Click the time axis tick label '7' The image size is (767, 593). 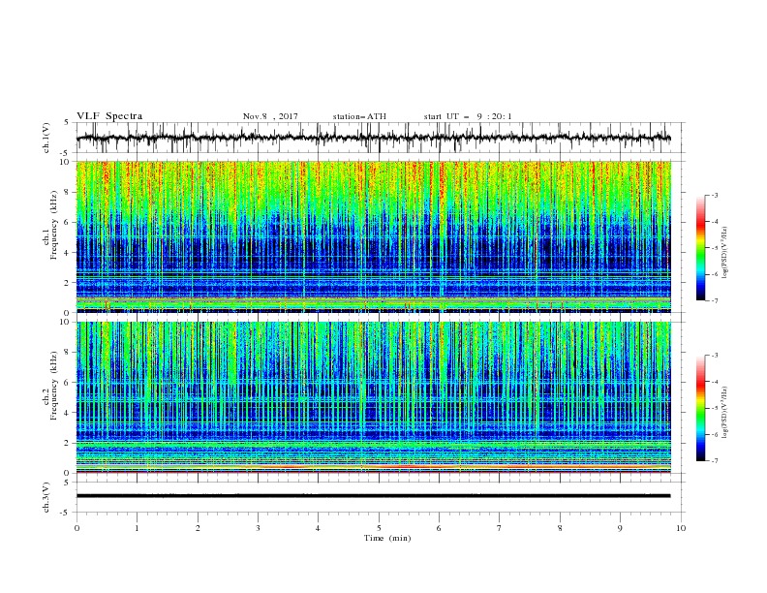[500, 528]
